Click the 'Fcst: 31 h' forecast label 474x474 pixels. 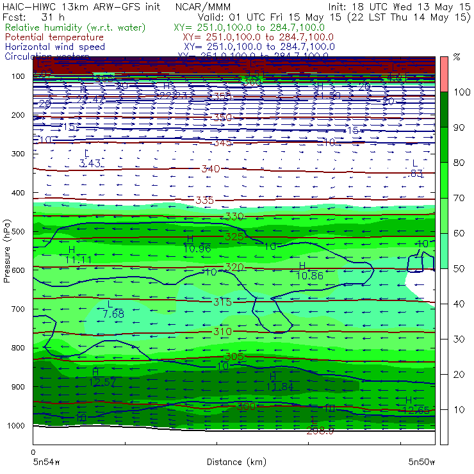pyautogui.click(x=33, y=17)
